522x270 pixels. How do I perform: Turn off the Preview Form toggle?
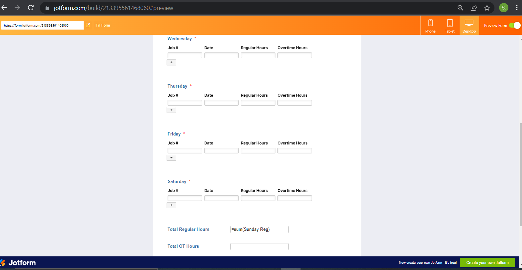(x=514, y=26)
